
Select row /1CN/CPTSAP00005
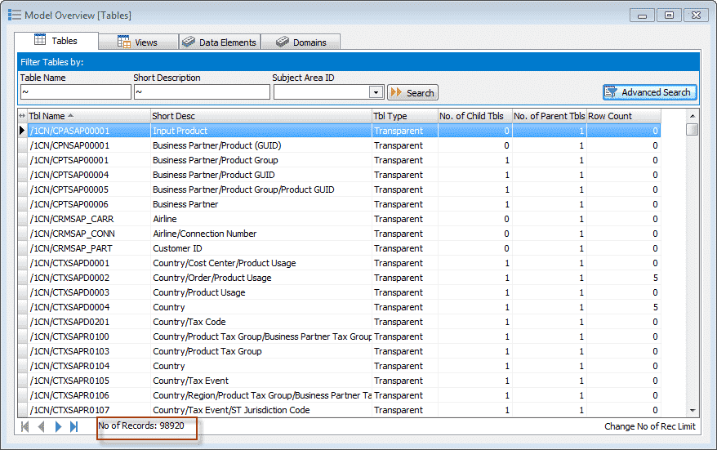(x=339, y=189)
